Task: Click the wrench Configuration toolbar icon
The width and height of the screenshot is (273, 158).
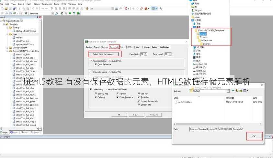Action: point(161,8)
